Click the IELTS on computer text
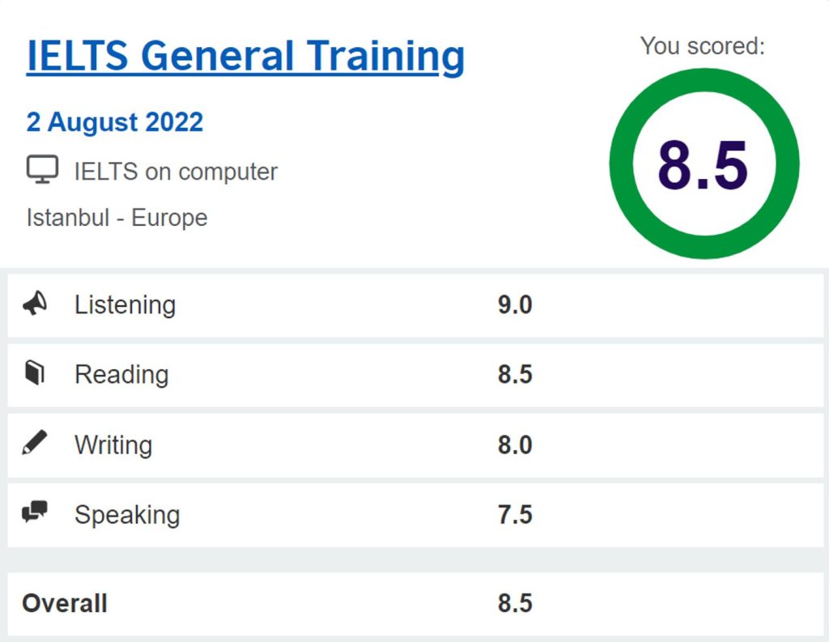 click(176, 172)
